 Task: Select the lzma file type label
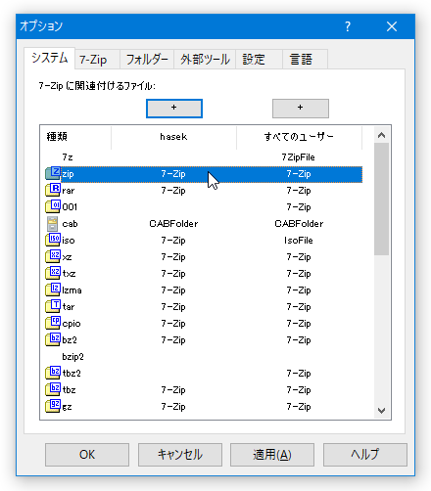click(x=72, y=290)
